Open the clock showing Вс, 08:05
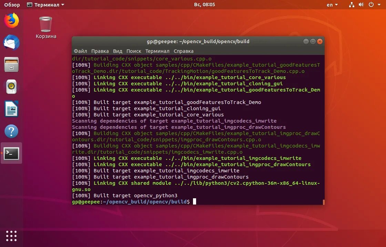 204,5
